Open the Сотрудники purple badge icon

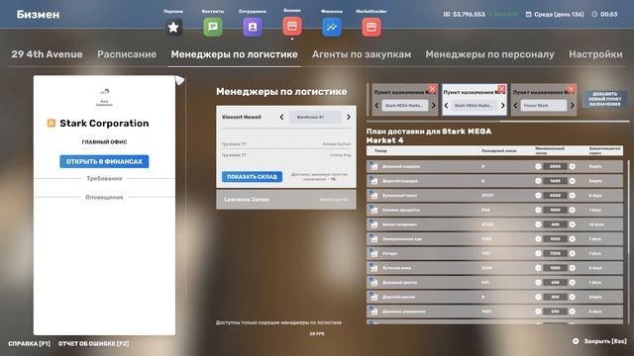[x=253, y=27]
